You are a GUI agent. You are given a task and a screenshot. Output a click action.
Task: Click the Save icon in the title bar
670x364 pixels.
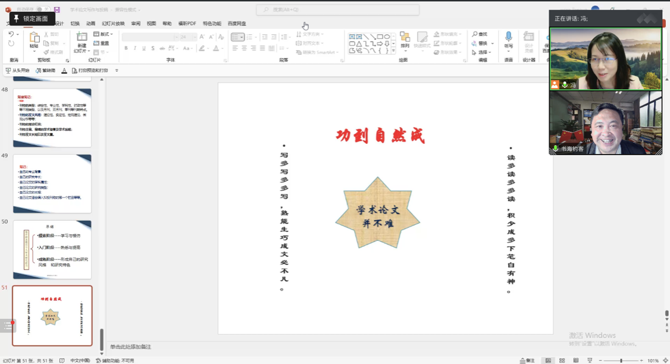click(x=57, y=10)
